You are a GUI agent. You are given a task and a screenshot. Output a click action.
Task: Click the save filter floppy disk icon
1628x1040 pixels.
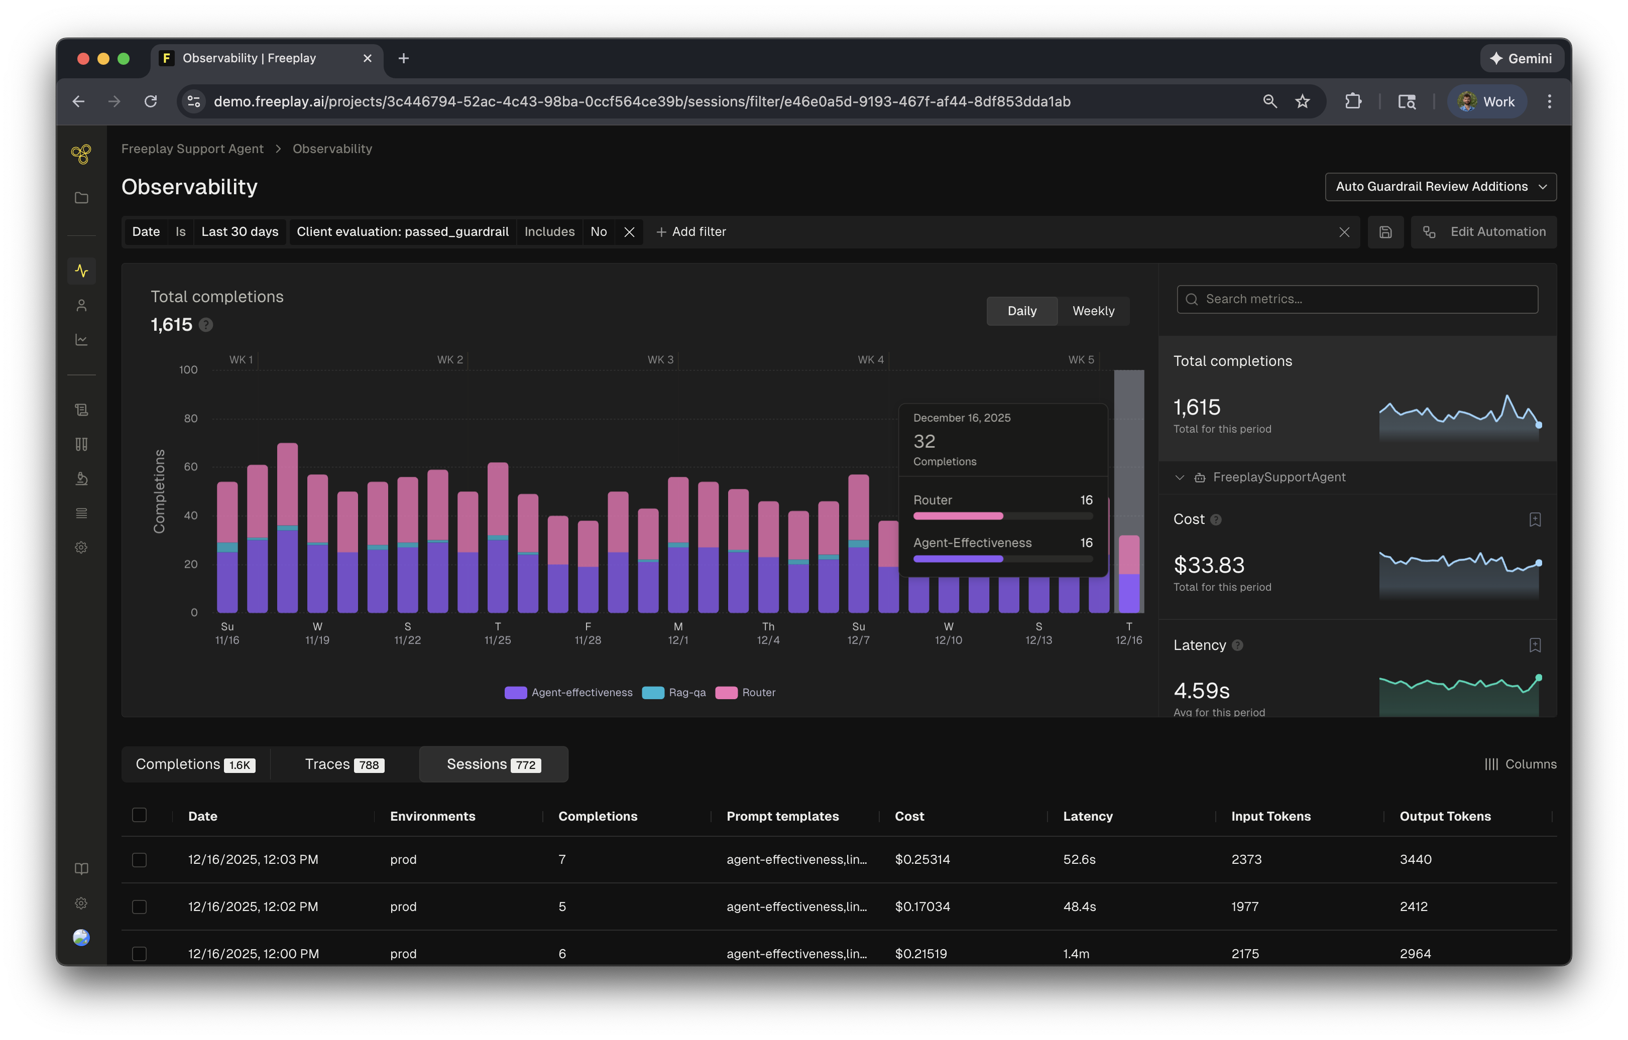(x=1385, y=232)
